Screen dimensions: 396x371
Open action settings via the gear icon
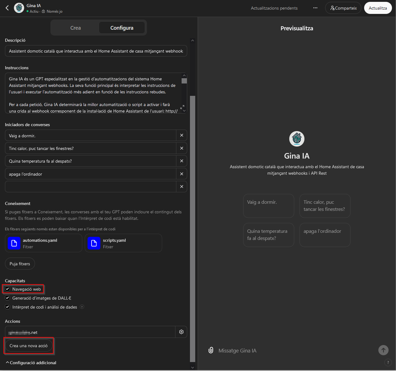pyautogui.click(x=181, y=332)
